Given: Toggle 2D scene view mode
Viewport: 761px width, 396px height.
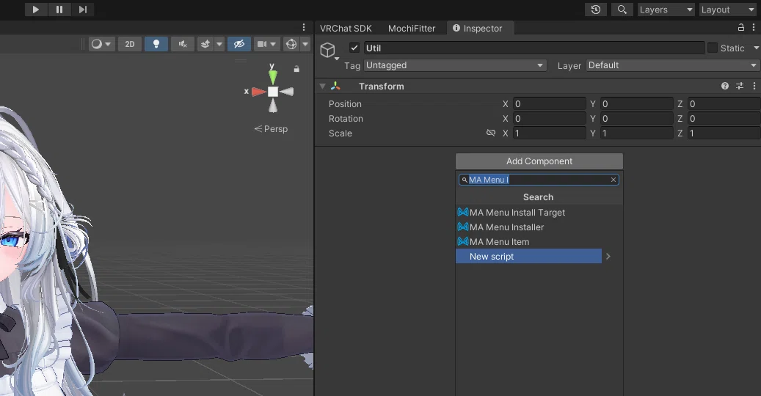Looking at the screenshot, I should click(x=130, y=44).
